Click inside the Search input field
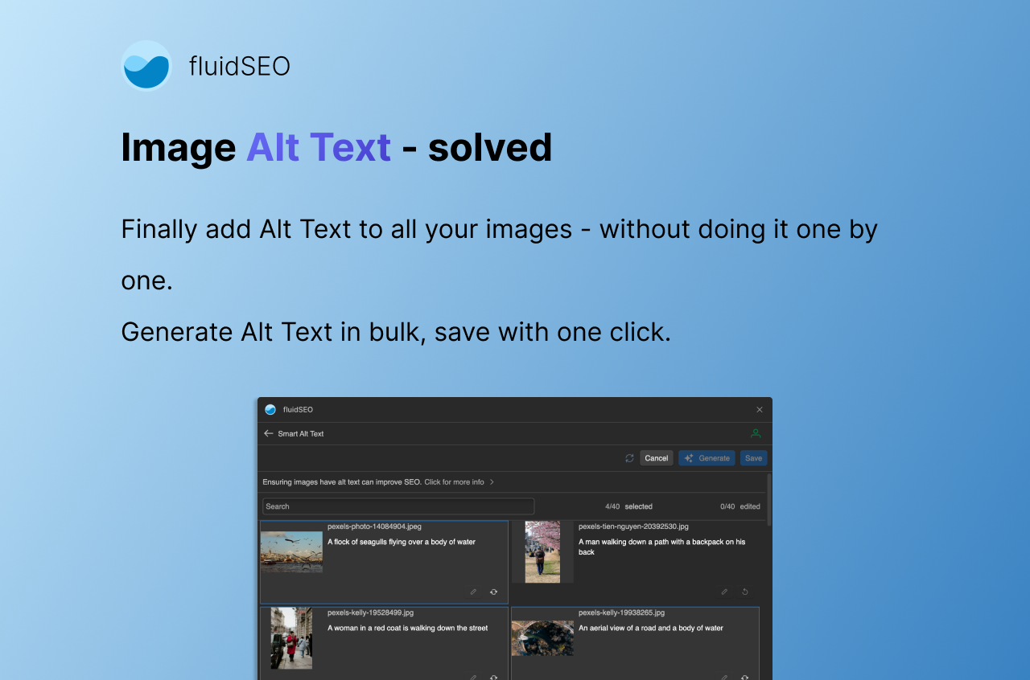Viewport: 1030px width, 680px height. (398, 506)
